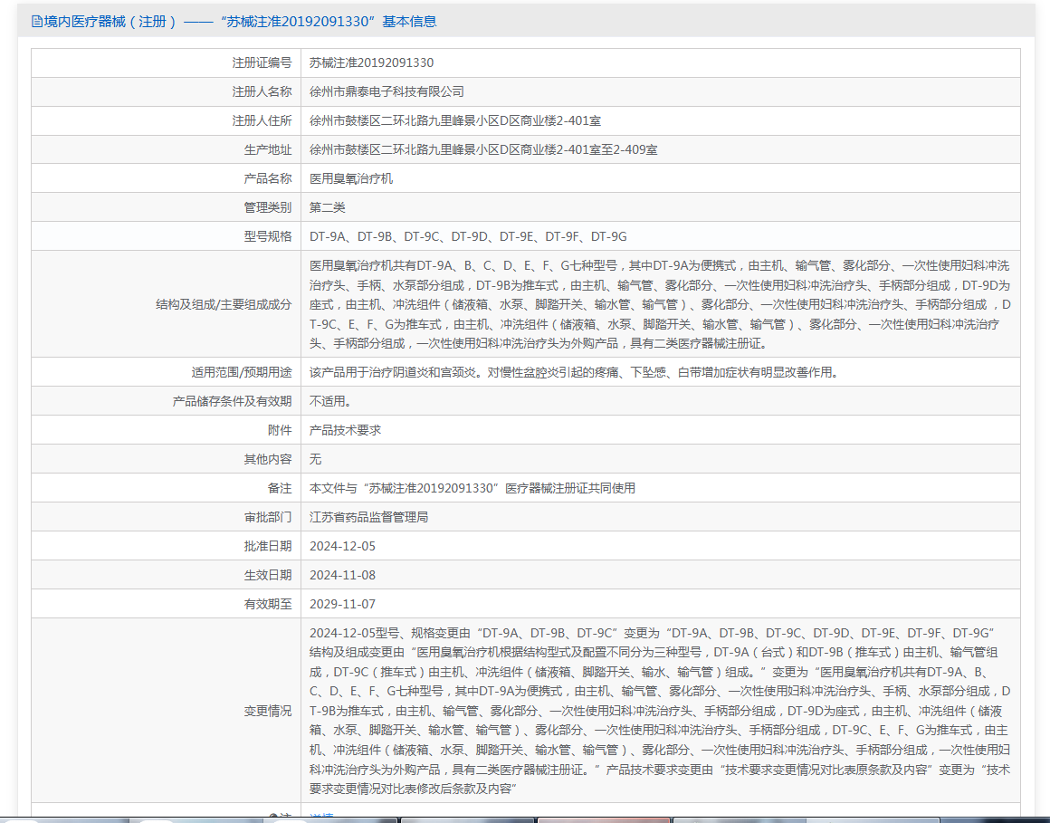The image size is (1050, 823).
Task: Click the document icon in the page header
Action: (37, 22)
